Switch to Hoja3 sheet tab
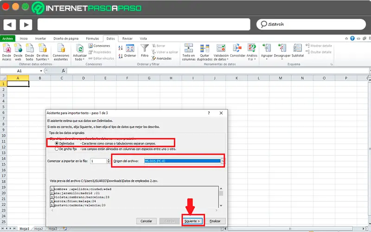 [x=53, y=229]
